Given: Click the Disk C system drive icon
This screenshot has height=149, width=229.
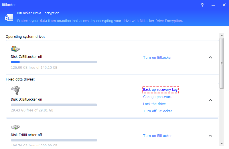Looking at the screenshot, I should click(15, 48).
